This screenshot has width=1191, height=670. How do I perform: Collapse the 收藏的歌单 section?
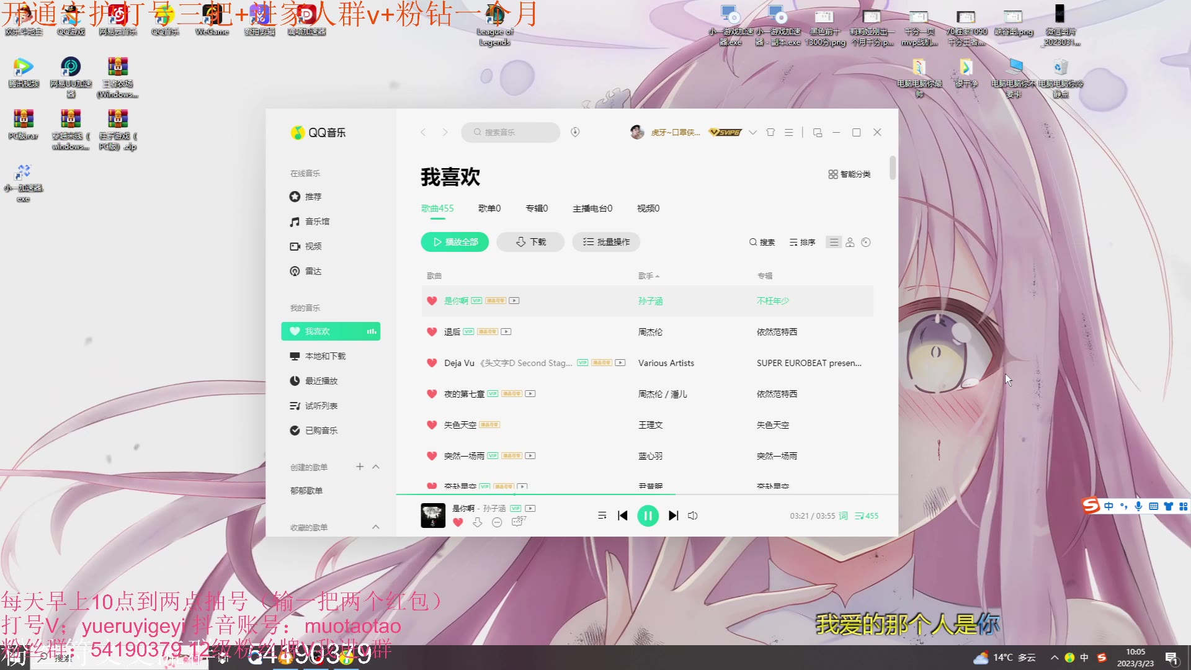[376, 527]
